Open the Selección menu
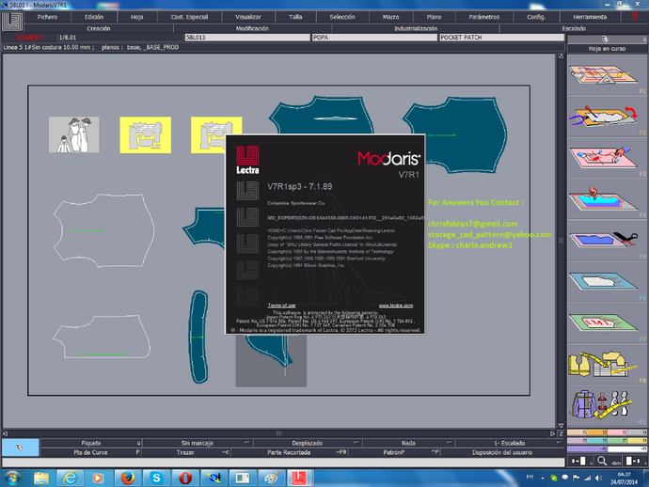This screenshot has width=649, height=487. pos(342,17)
